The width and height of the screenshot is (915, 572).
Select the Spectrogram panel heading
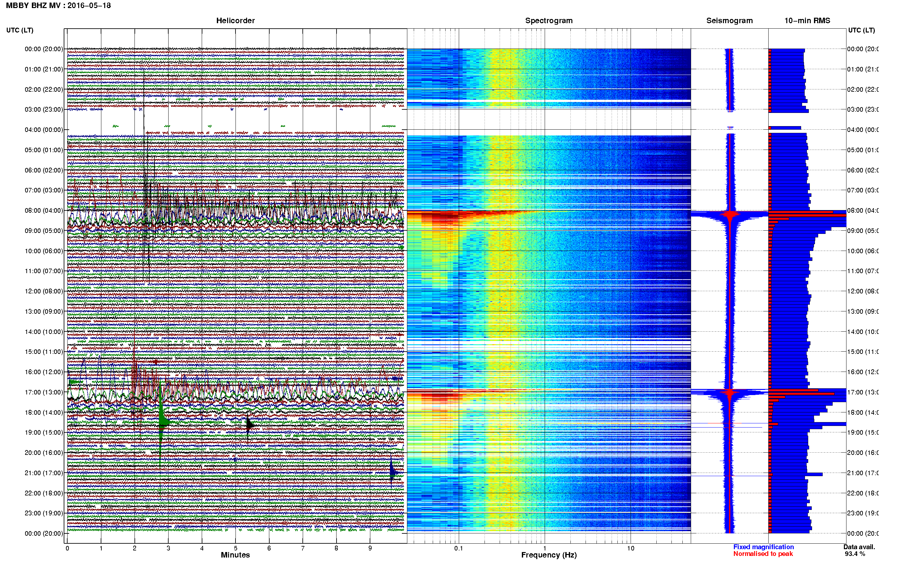[x=549, y=21]
